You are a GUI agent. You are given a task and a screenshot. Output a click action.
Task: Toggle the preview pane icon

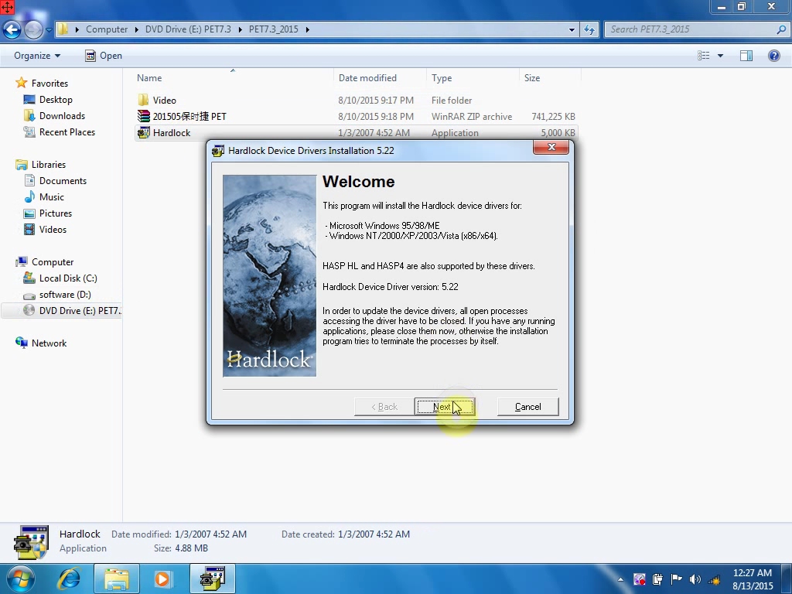pyautogui.click(x=746, y=56)
